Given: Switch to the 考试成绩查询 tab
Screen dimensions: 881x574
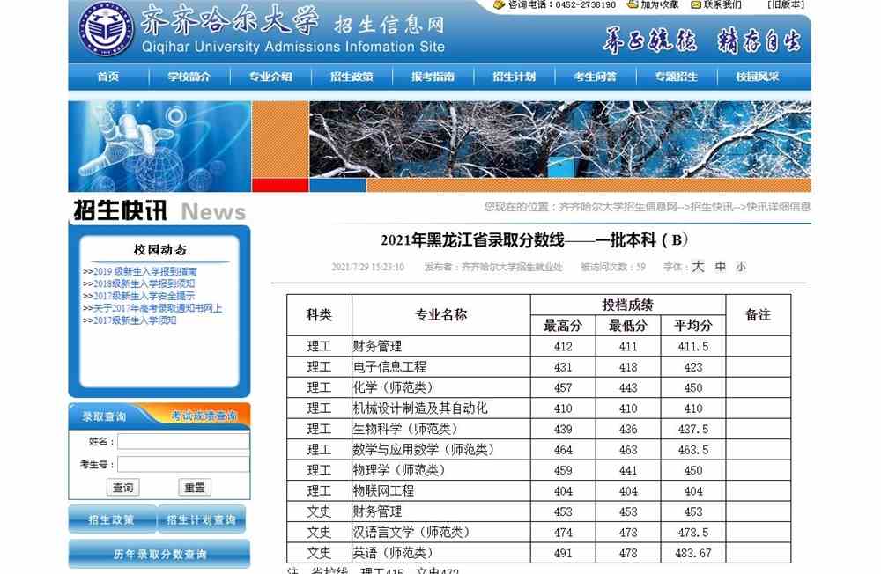Looking at the screenshot, I should (x=204, y=416).
